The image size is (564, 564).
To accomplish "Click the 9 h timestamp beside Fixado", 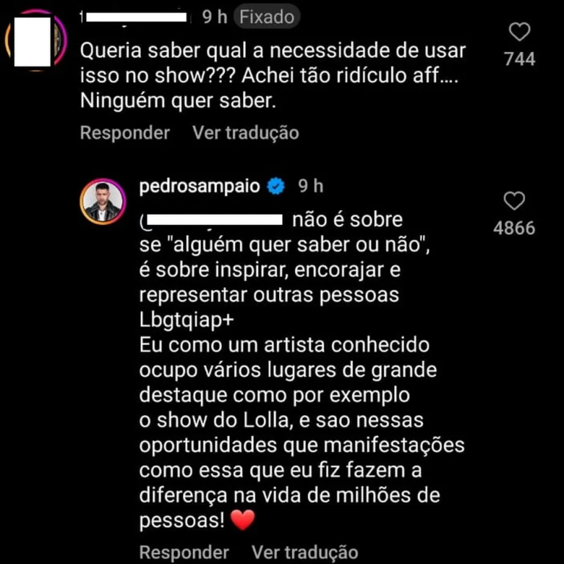I will pyautogui.click(x=215, y=17).
